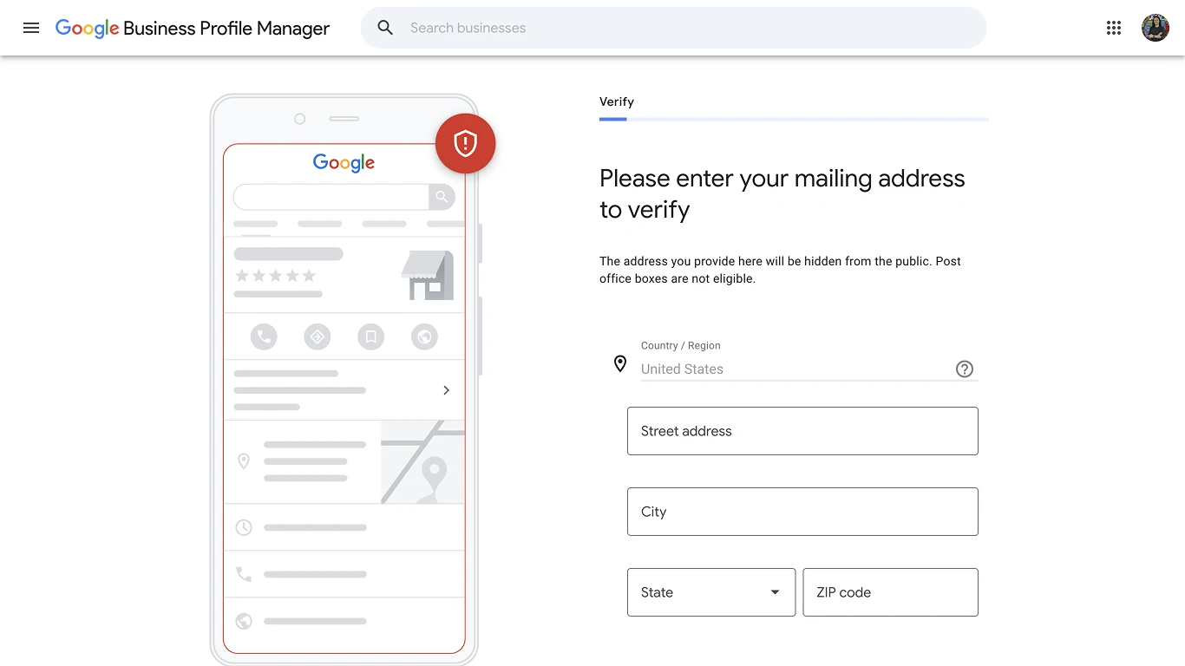Click the ZIP code input field
This screenshot has width=1185, height=666.
(890, 592)
